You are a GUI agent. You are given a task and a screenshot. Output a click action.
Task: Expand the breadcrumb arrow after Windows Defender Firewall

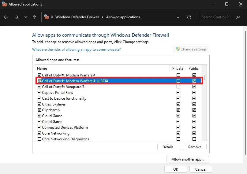103,17
